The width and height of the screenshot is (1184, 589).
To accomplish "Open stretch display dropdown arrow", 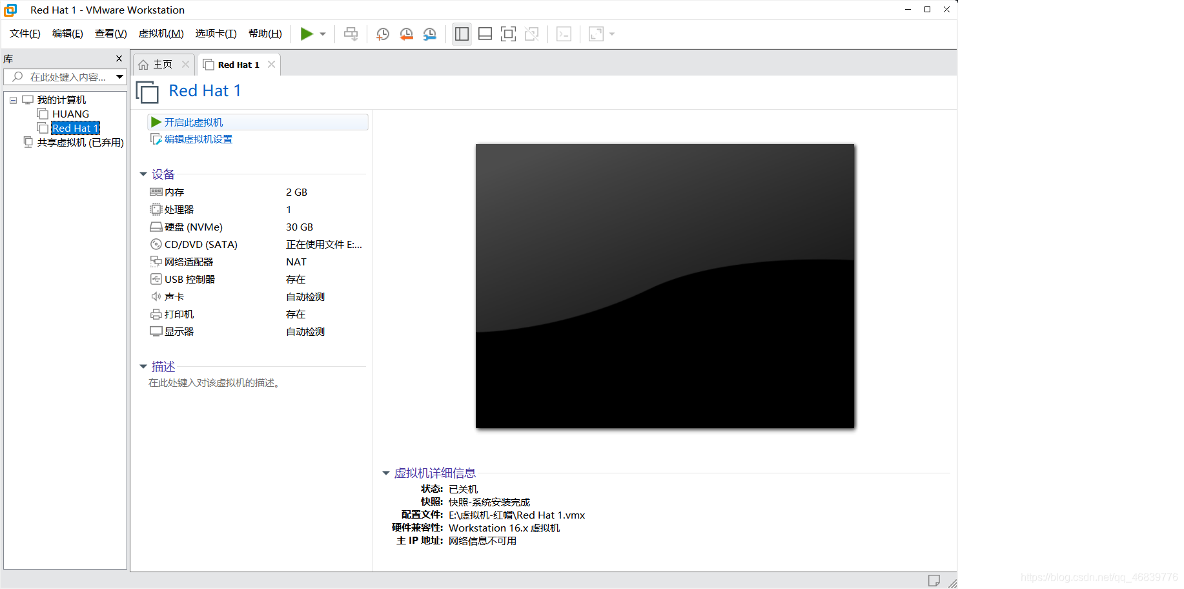I will coord(612,34).
